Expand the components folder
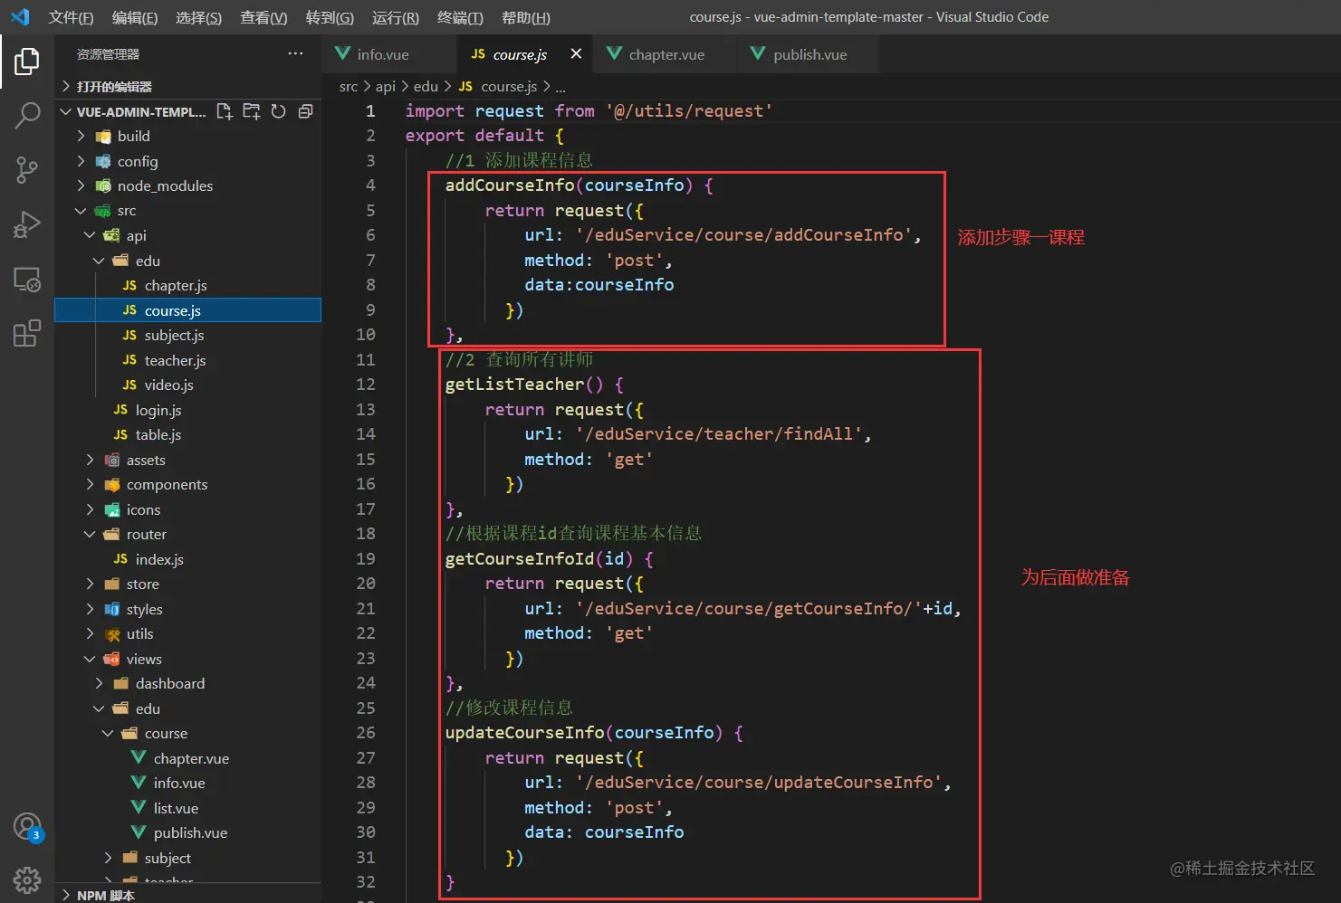Viewport: 1341px width, 903px height. pos(187,484)
